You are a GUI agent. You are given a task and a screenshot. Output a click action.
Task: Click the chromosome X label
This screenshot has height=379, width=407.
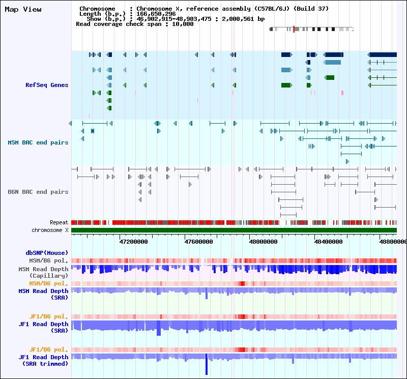[x=50, y=230]
